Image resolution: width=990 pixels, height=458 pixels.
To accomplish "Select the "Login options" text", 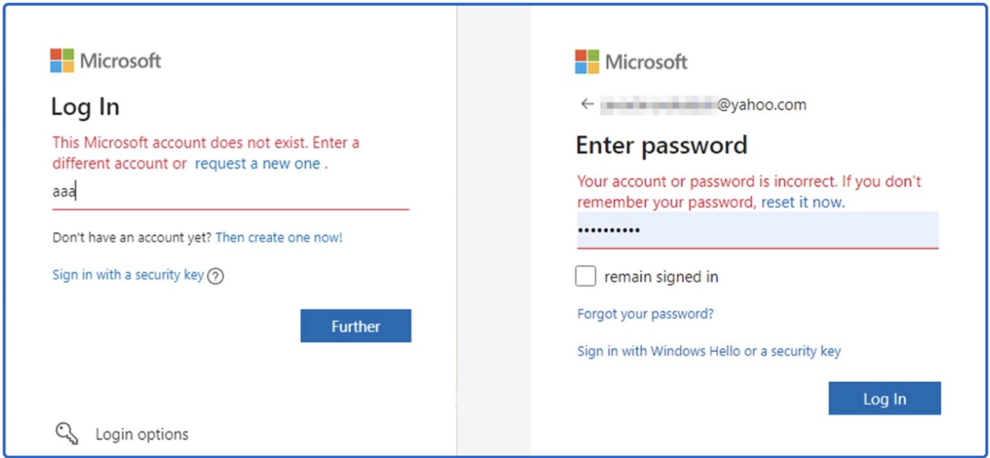I will click(x=142, y=434).
